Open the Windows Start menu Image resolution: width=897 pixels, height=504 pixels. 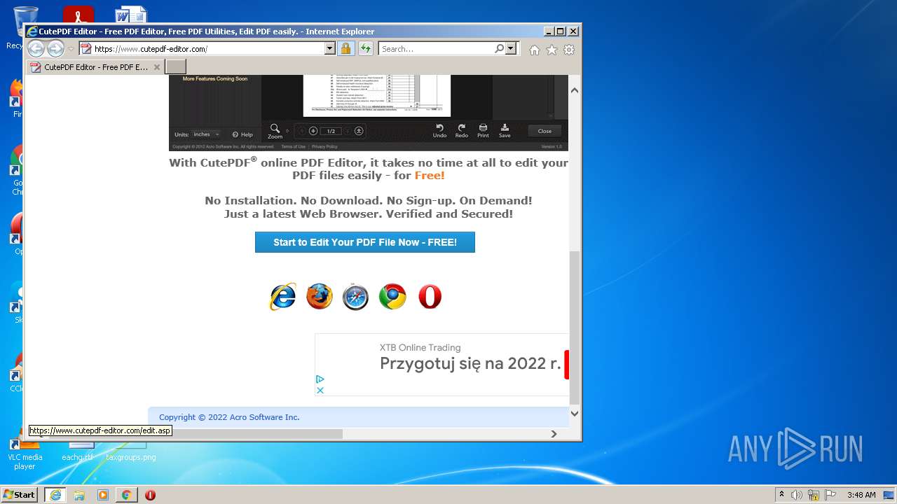[19, 494]
